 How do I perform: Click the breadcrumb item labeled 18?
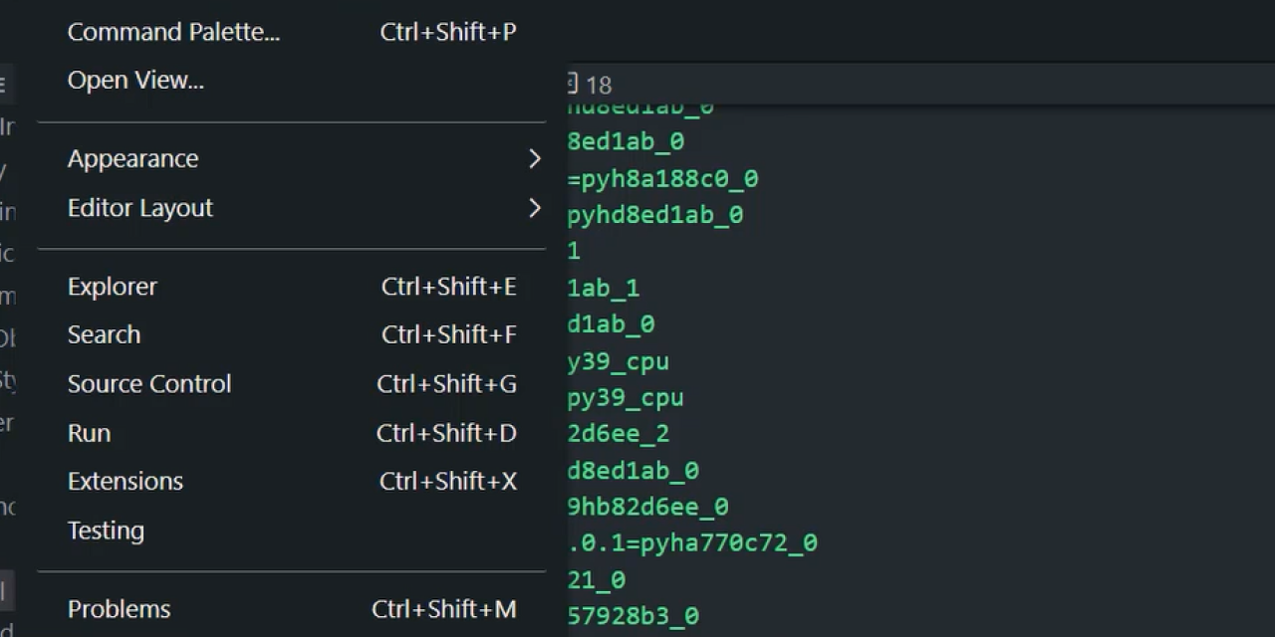[599, 86]
